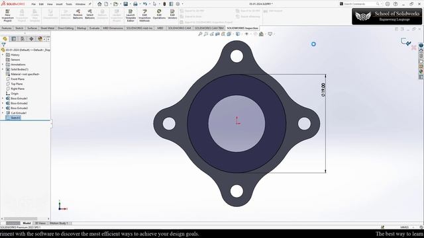Viewport: 424px width, 238px height.
Task: Click the Rebuild traffic light icon
Action: [164, 4]
